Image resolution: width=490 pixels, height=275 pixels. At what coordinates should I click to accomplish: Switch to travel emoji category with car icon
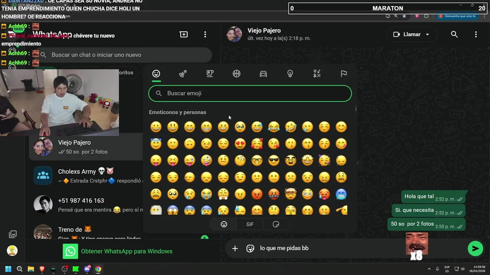coord(263,74)
